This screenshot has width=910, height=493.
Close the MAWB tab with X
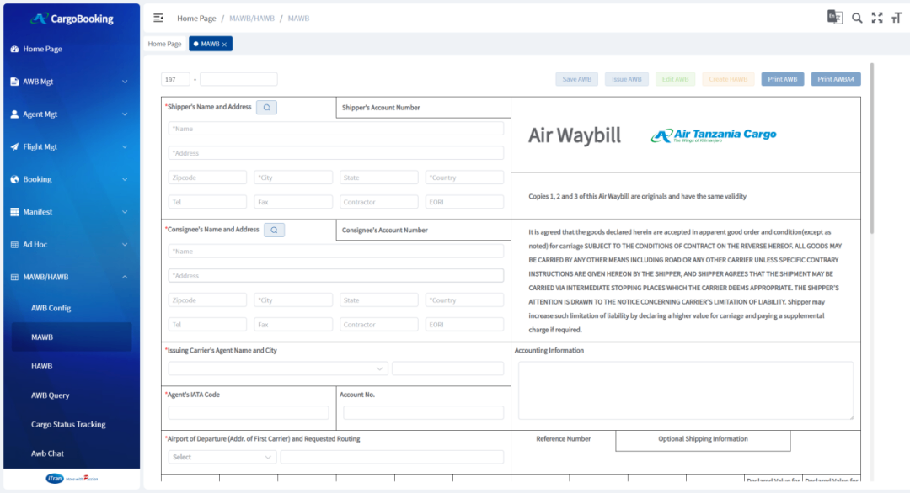coord(225,44)
